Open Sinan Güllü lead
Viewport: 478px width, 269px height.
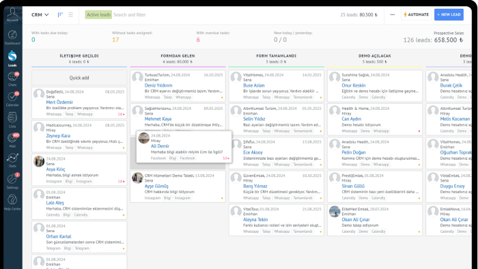353,186
